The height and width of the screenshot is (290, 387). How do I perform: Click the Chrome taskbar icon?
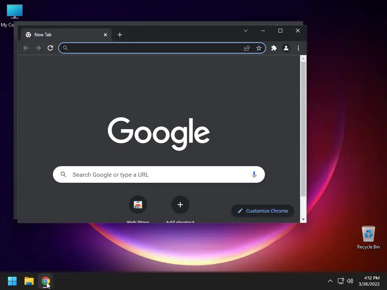pyautogui.click(x=45, y=281)
